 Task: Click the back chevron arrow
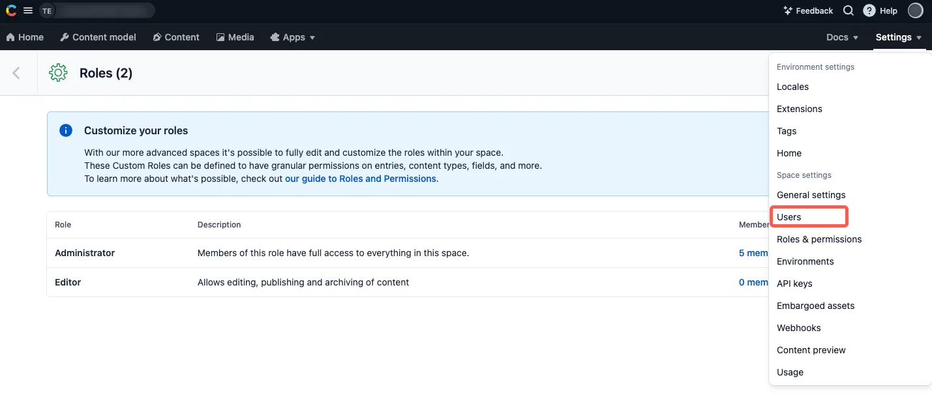click(16, 73)
